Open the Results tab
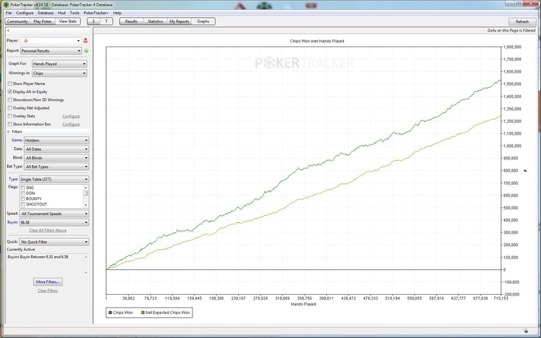 click(x=131, y=22)
